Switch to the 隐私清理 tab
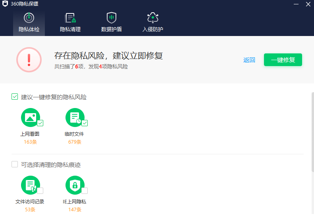Viewport: 314px width, 218px height. pos(70,23)
